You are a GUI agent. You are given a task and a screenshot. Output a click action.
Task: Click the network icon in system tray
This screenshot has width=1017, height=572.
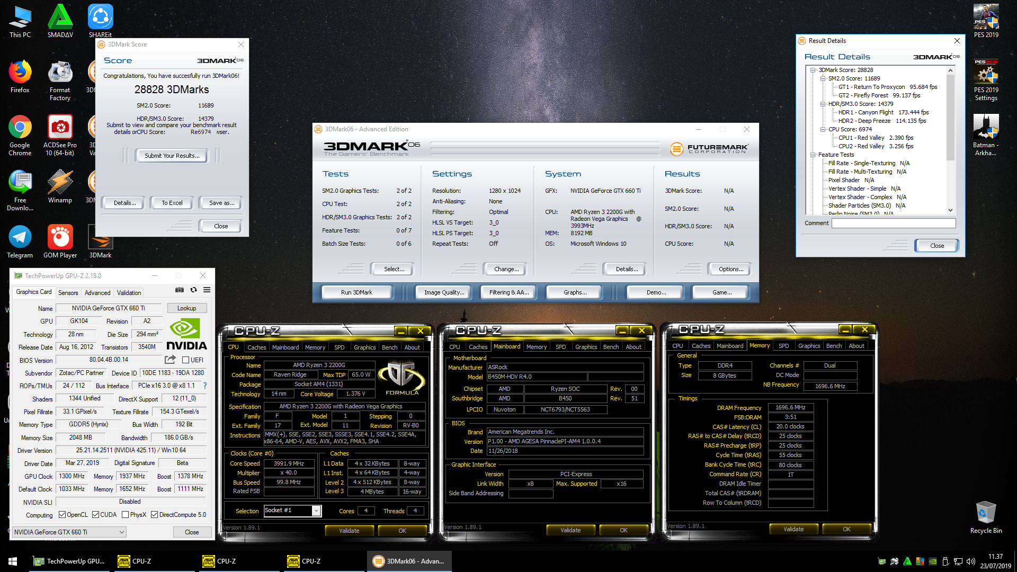[958, 561]
